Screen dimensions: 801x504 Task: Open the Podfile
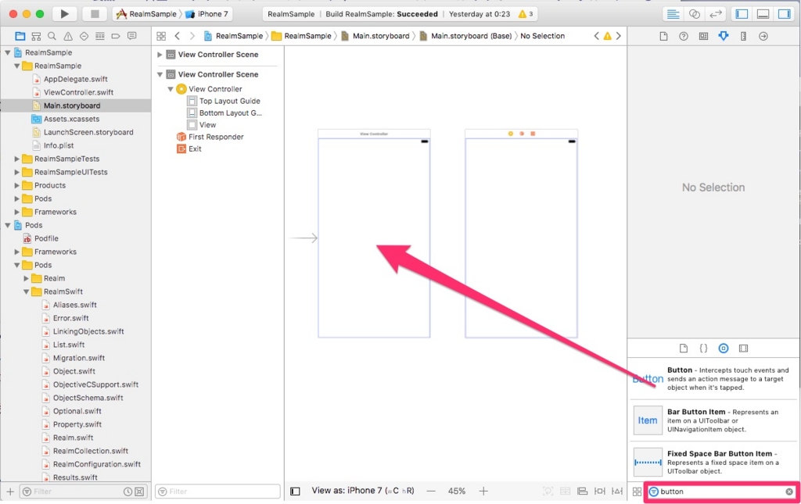pos(46,238)
